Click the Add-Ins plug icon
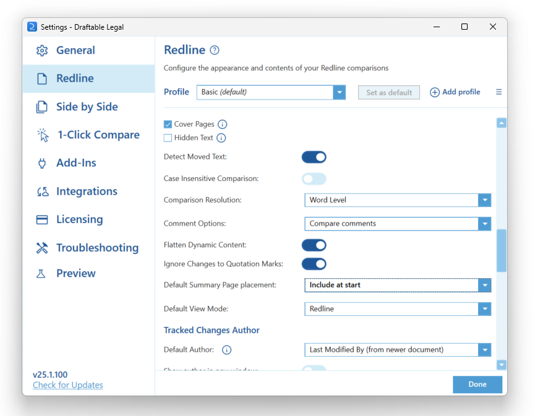Image resolution: width=535 pixels, height=416 pixels. [42, 163]
